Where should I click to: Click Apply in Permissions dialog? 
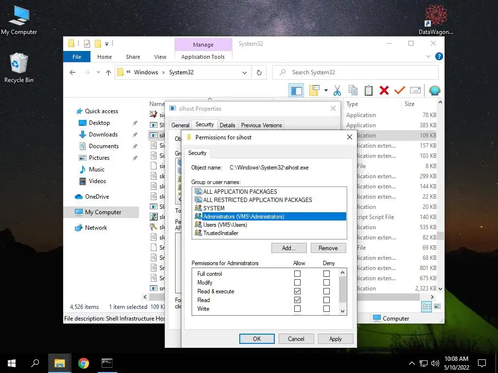[336, 339]
